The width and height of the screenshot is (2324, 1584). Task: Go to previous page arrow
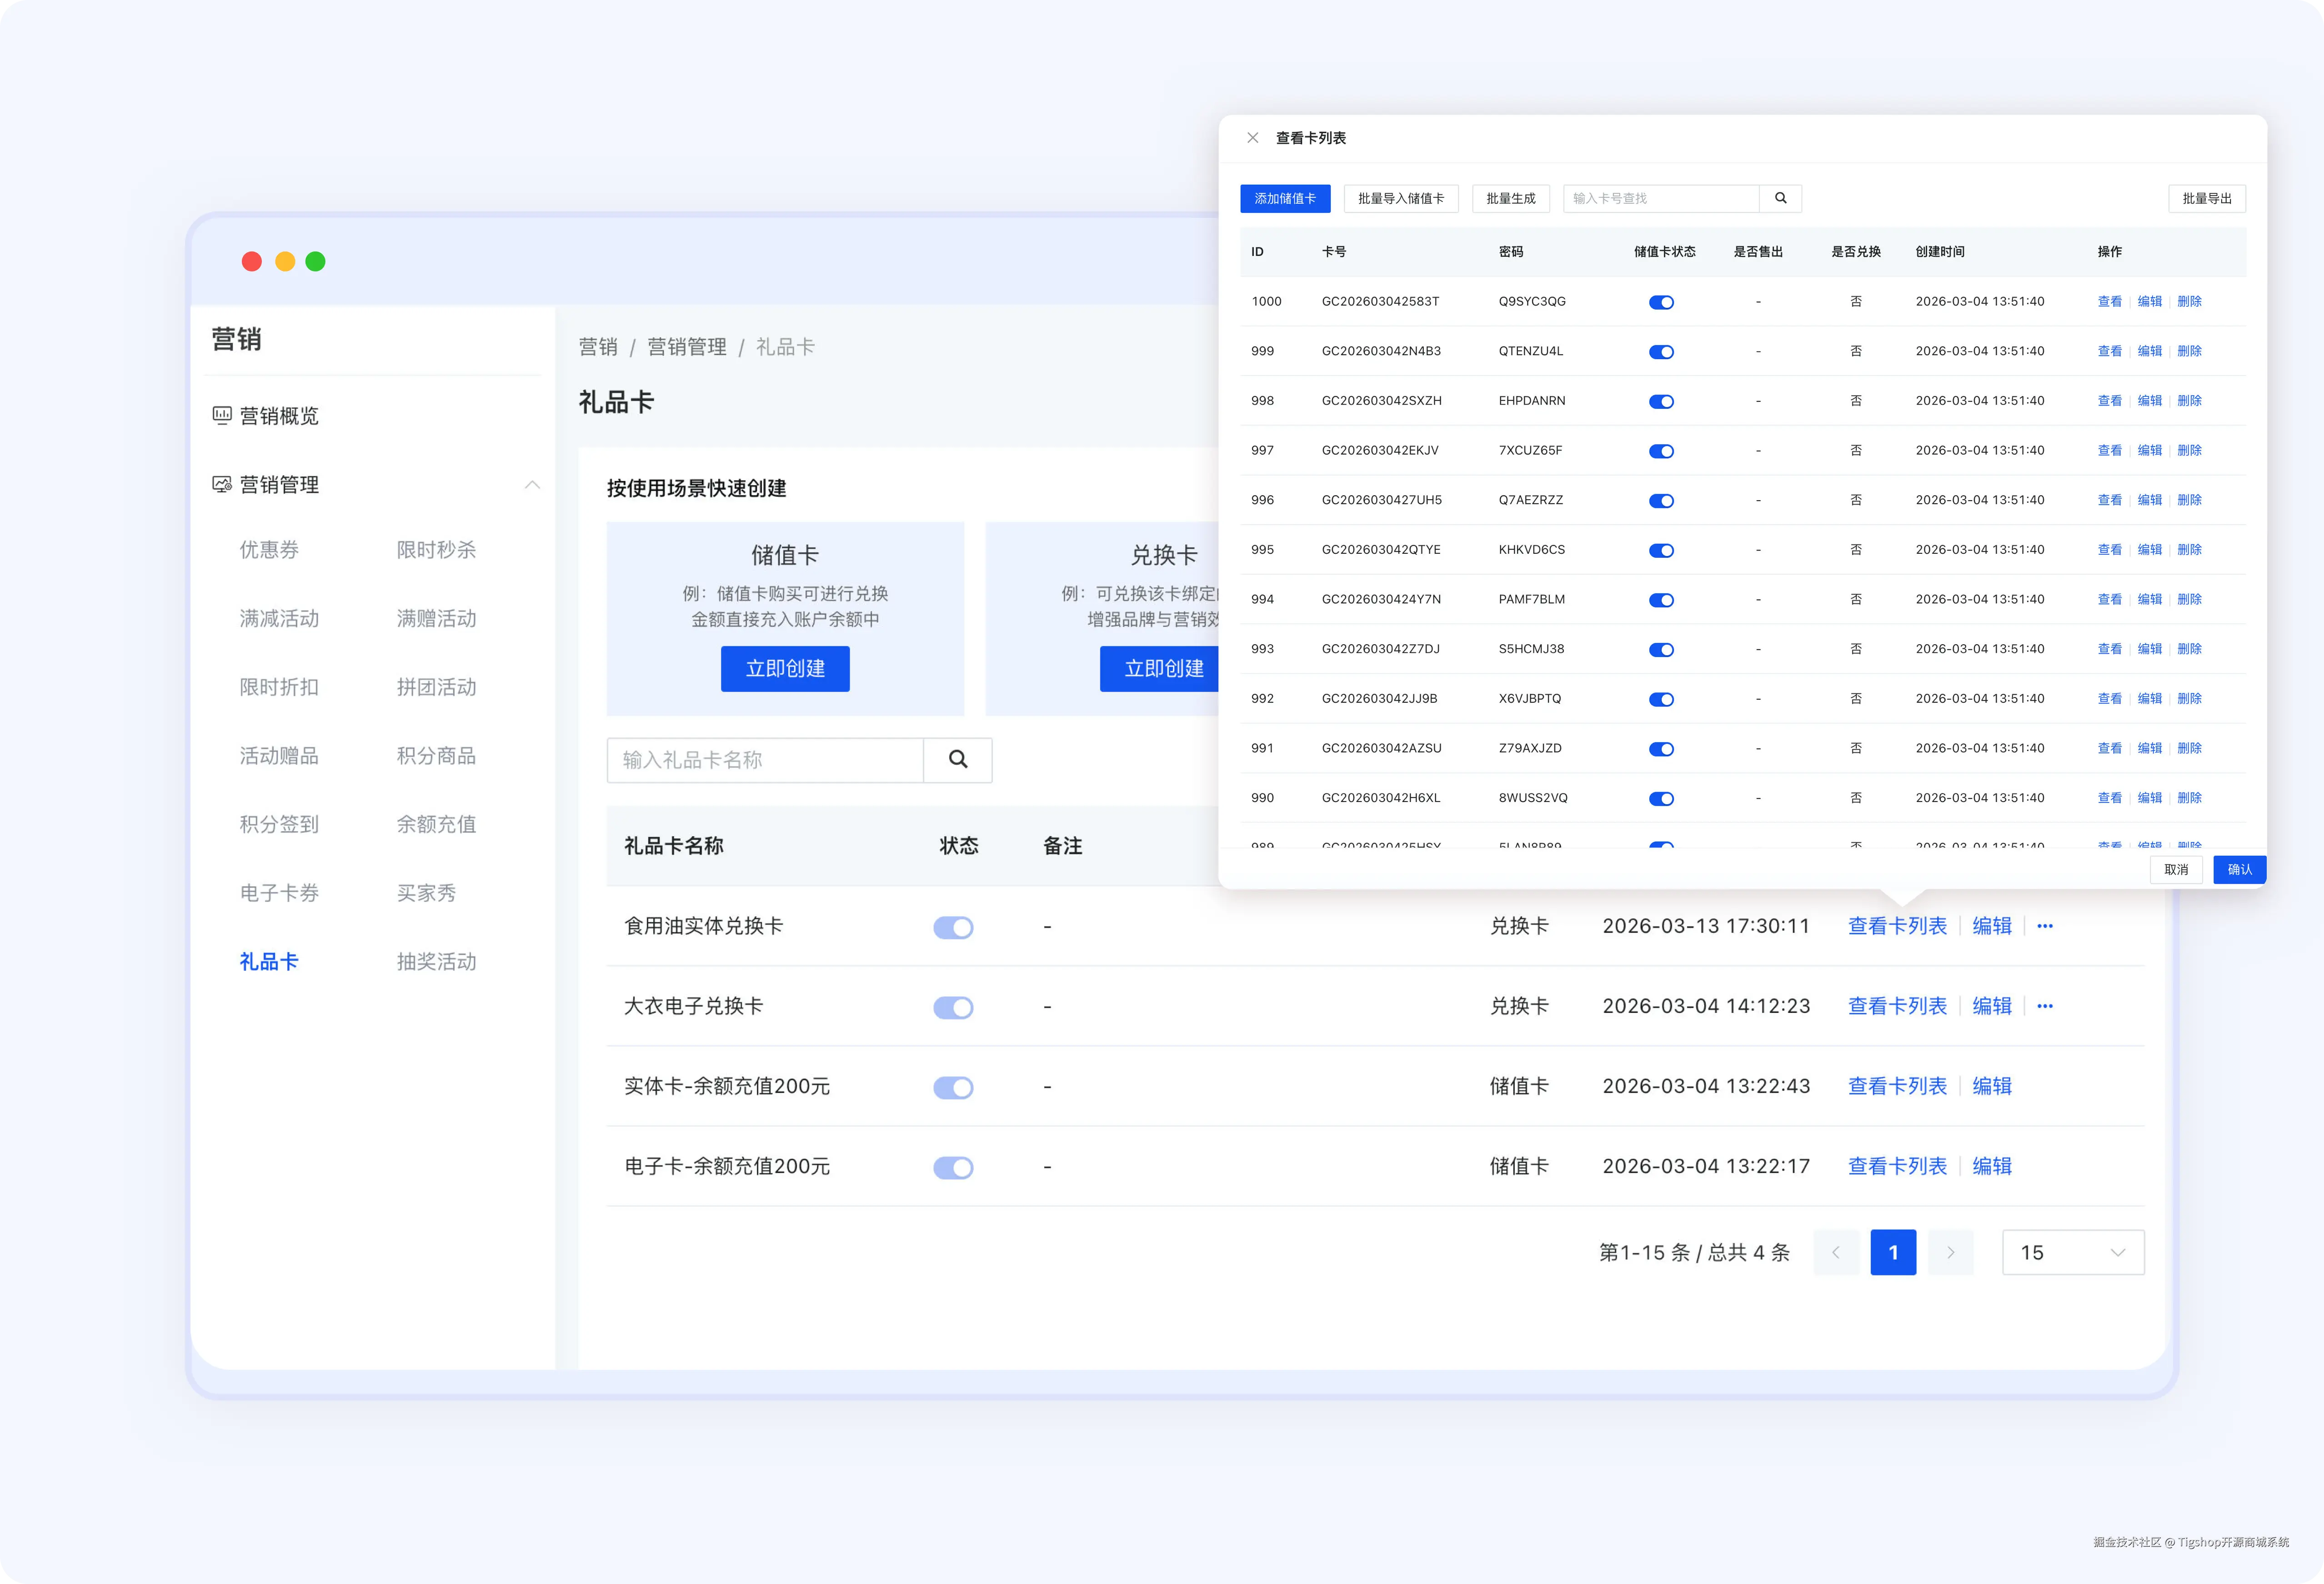tap(1836, 1252)
